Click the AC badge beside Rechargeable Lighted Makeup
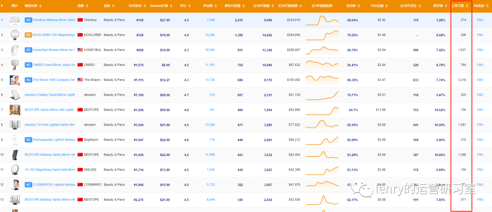This screenshot has width=492, height=212. (x=28, y=140)
